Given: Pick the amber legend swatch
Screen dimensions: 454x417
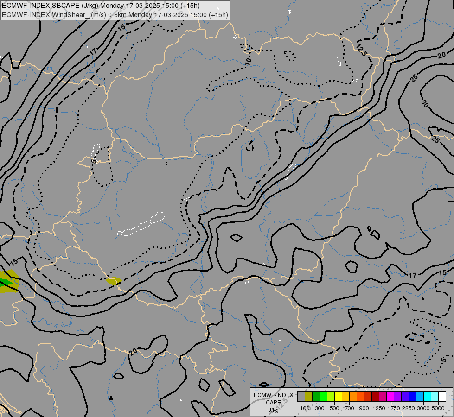Looking at the screenshot, I should pyautogui.click(x=345, y=396).
